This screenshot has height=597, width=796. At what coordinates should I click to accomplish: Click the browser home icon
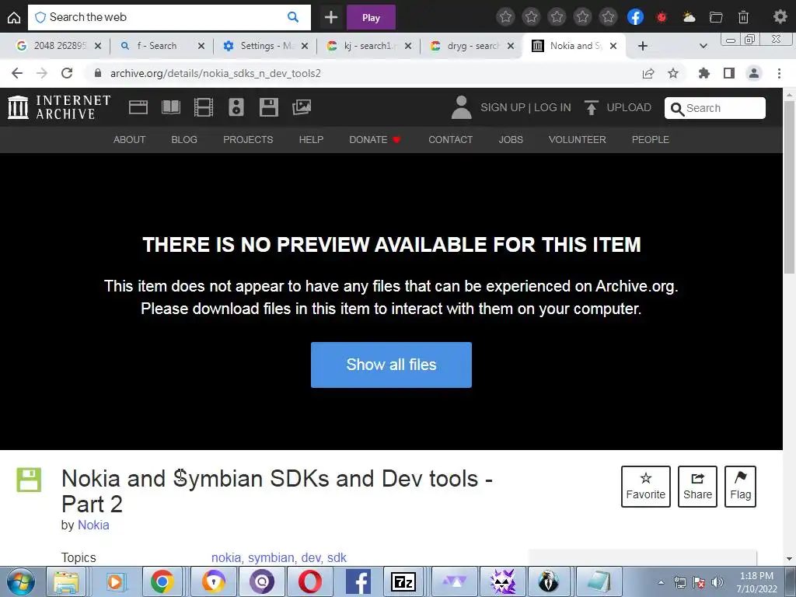14,18
